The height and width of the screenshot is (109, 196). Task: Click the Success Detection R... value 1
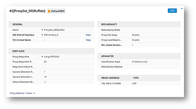pos(45,72)
